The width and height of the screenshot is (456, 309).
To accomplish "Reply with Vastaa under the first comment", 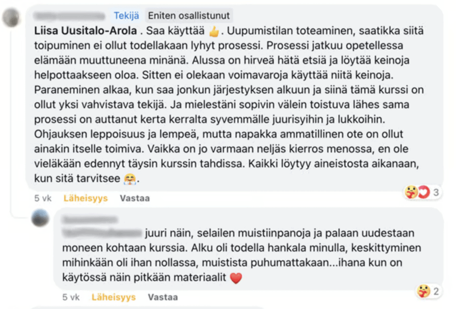I will coord(135,198).
